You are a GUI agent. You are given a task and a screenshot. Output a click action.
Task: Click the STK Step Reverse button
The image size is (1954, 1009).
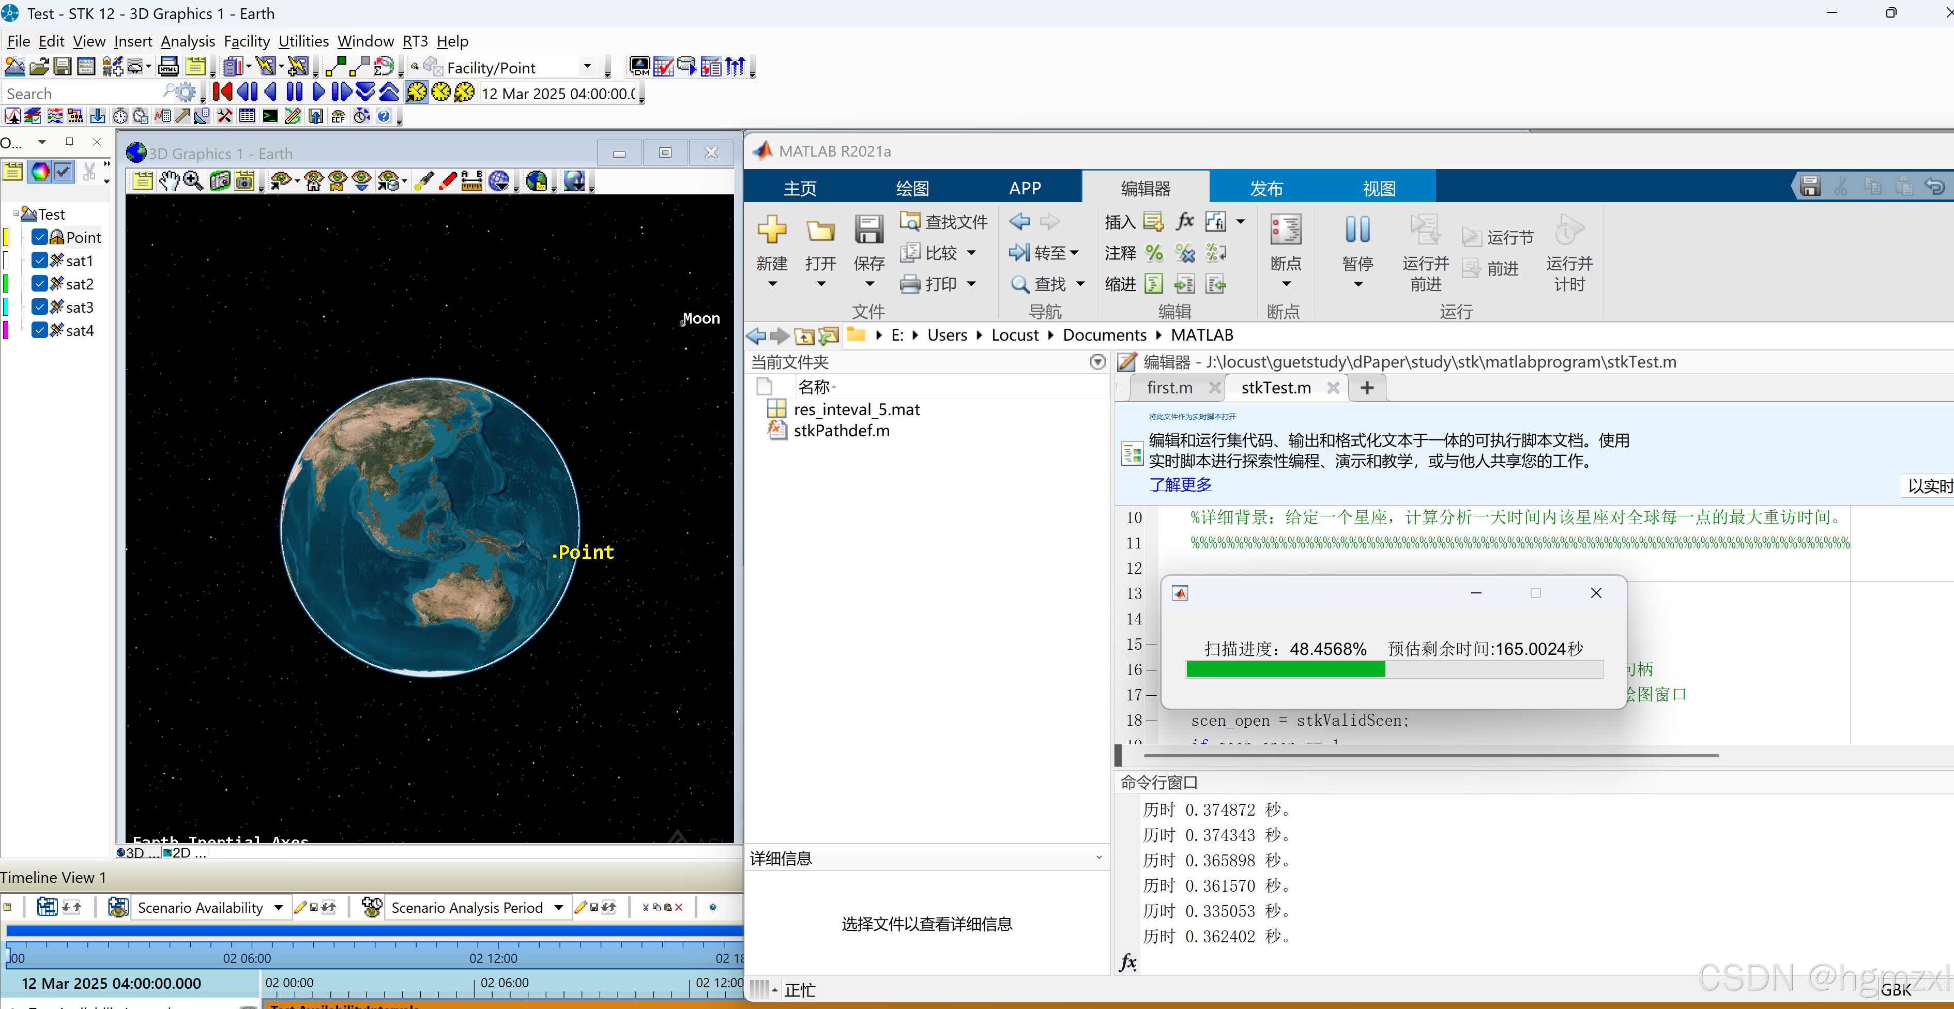click(x=247, y=93)
